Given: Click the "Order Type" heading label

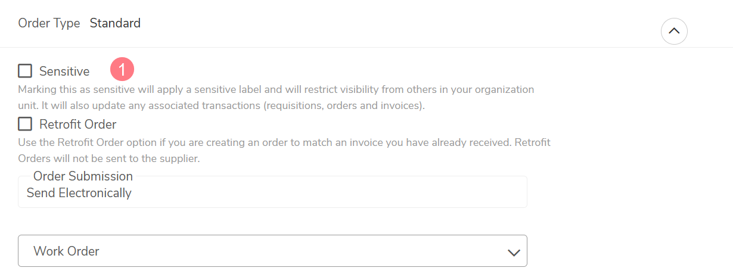Looking at the screenshot, I should (49, 24).
